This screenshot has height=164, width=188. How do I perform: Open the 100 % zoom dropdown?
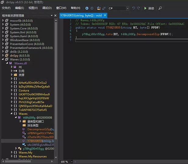coord(72,162)
